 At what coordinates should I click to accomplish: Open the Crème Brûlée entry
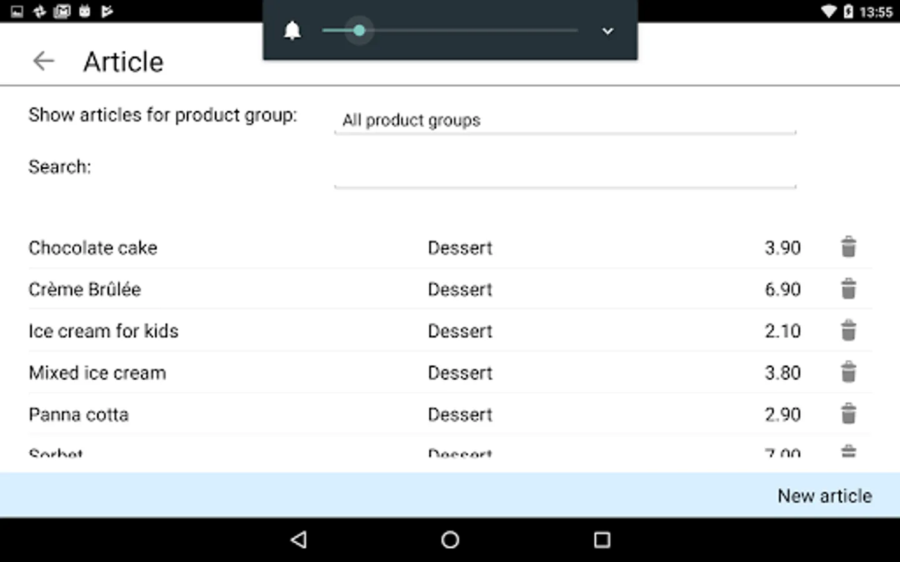tap(85, 290)
